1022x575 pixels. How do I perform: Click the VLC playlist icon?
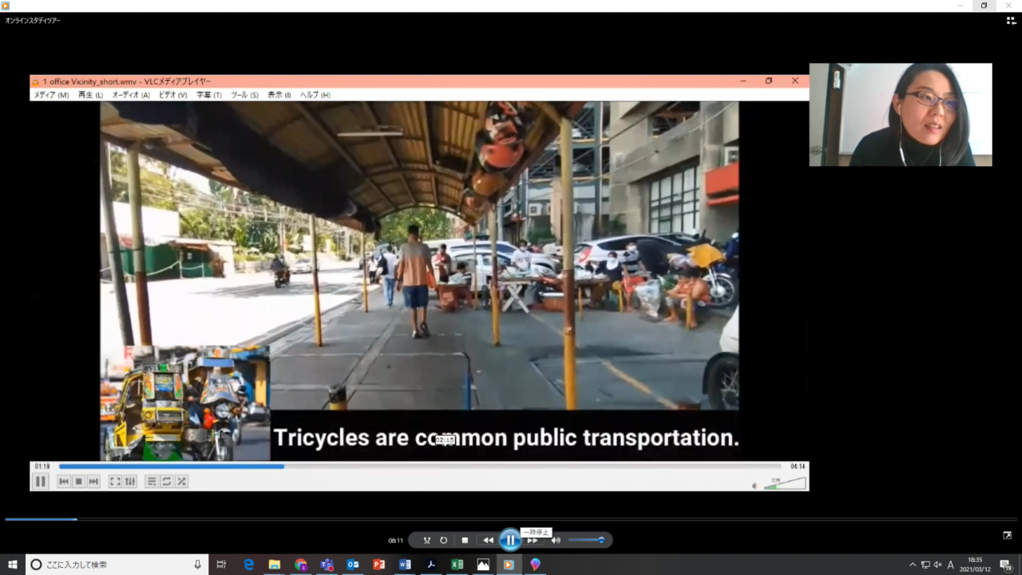[x=152, y=482]
